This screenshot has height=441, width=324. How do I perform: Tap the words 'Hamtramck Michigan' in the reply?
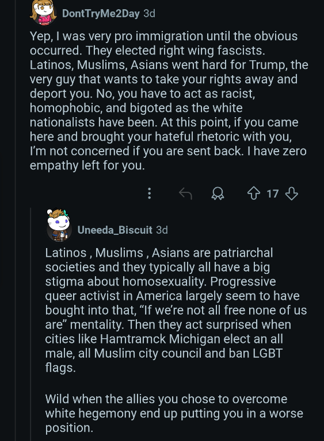click(x=160, y=339)
